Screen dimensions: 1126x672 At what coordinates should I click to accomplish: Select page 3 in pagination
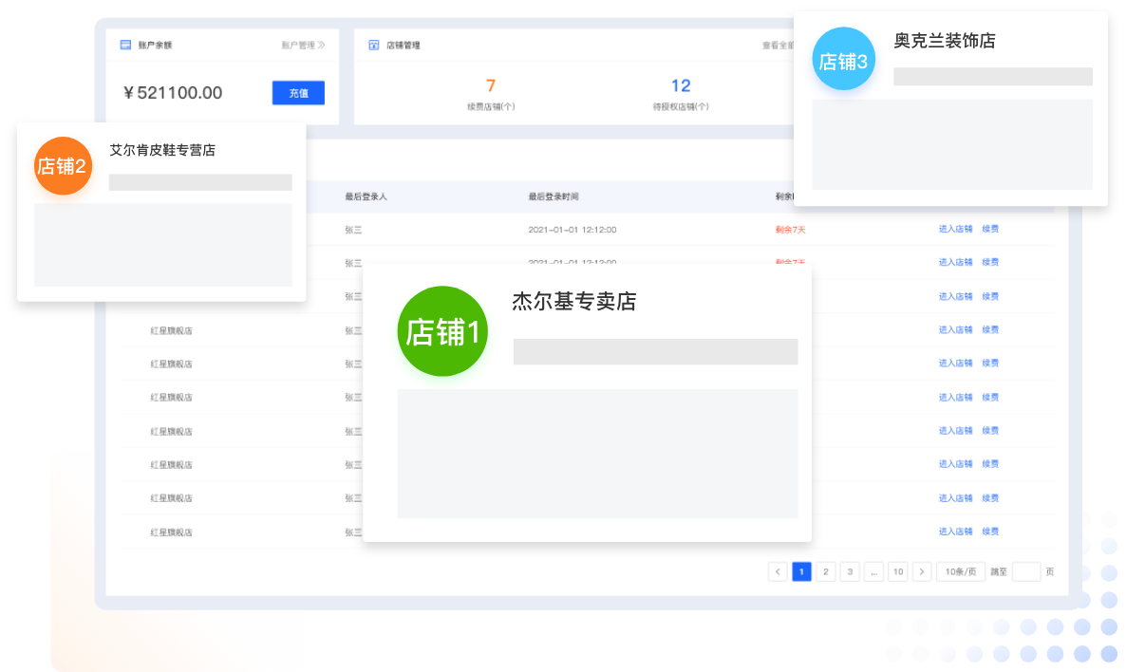[x=851, y=571]
